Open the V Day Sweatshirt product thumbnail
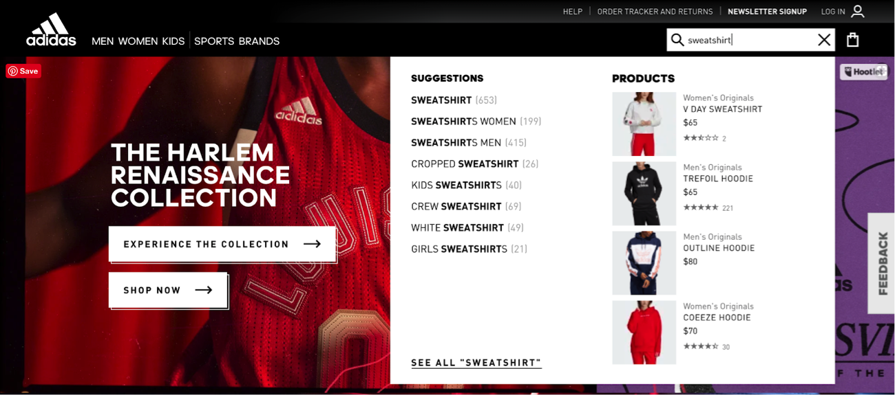The height and width of the screenshot is (395, 895). [644, 124]
